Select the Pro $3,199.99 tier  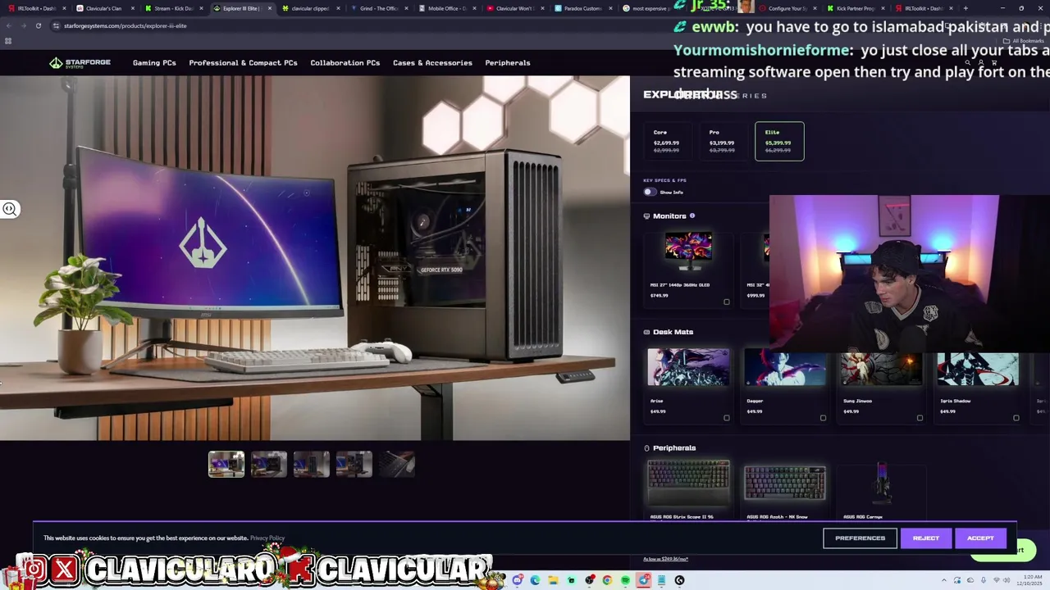[x=722, y=141]
